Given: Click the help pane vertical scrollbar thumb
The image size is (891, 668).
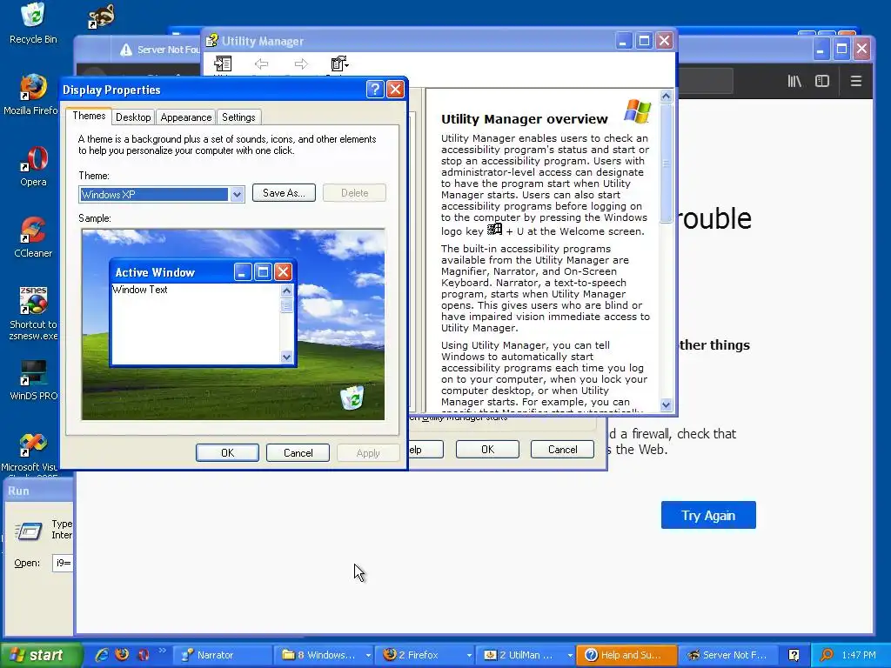Looking at the screenshot, I should coord(666,164).
